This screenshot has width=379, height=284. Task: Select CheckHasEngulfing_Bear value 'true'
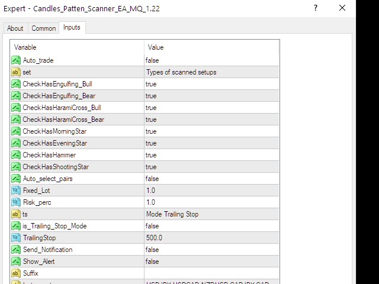[x=151, y=96]
